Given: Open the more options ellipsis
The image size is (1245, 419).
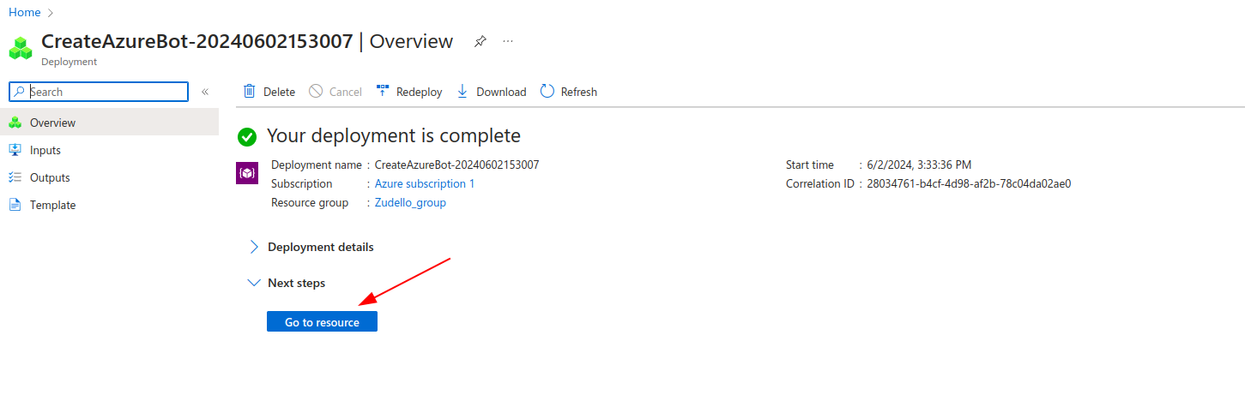Looking at the screenshot, I should (x=508, y=41).
